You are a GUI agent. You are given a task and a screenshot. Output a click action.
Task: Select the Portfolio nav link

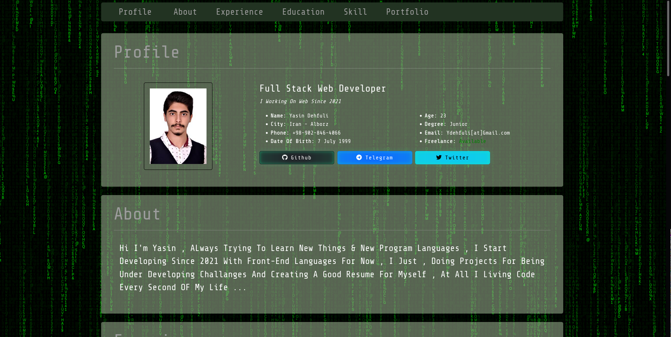pyautogui.click(x=407, y=12)
